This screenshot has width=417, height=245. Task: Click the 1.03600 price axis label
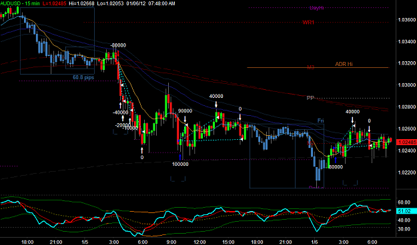coord(406,20)
